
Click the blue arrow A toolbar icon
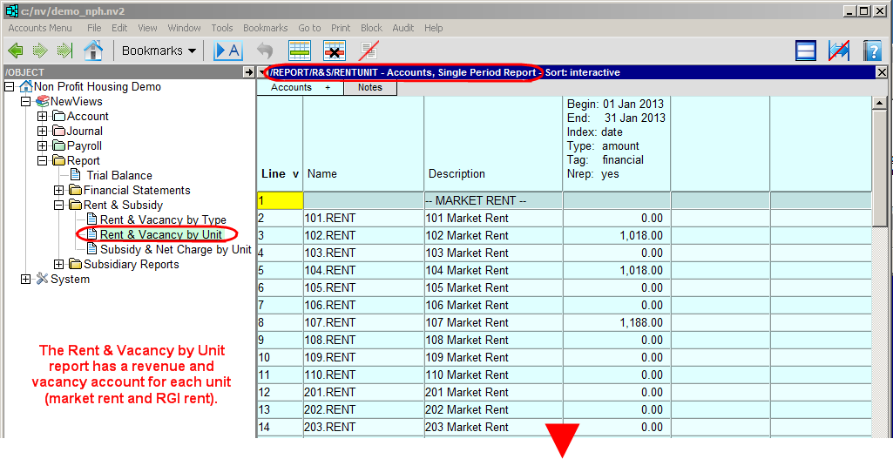[227, 51]
